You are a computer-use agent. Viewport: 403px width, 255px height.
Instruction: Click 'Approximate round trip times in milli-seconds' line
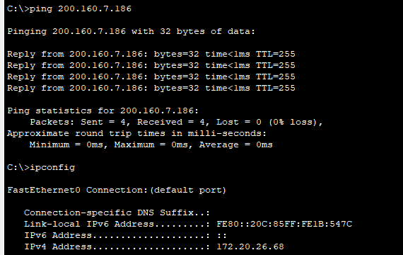136,133
